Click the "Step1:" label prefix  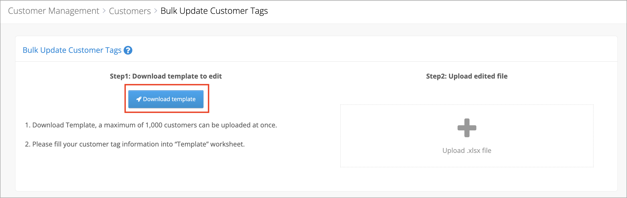click(x=120, y=76)
